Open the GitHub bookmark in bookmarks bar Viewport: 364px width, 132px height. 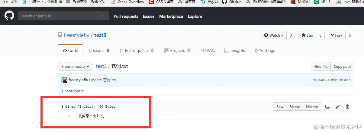232,1
